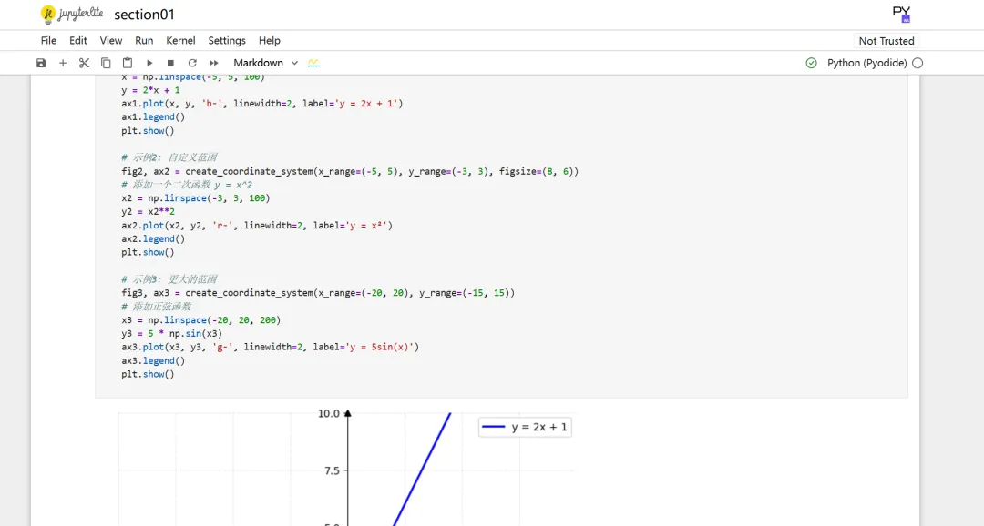
Task: Open the View menu
Action: (x=111, y=40)
